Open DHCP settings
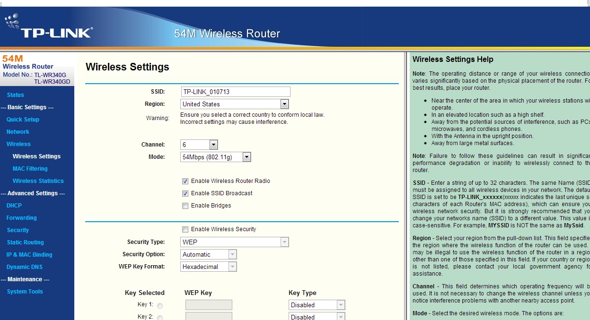Screen dimensions: 590x320 point(14,206)
